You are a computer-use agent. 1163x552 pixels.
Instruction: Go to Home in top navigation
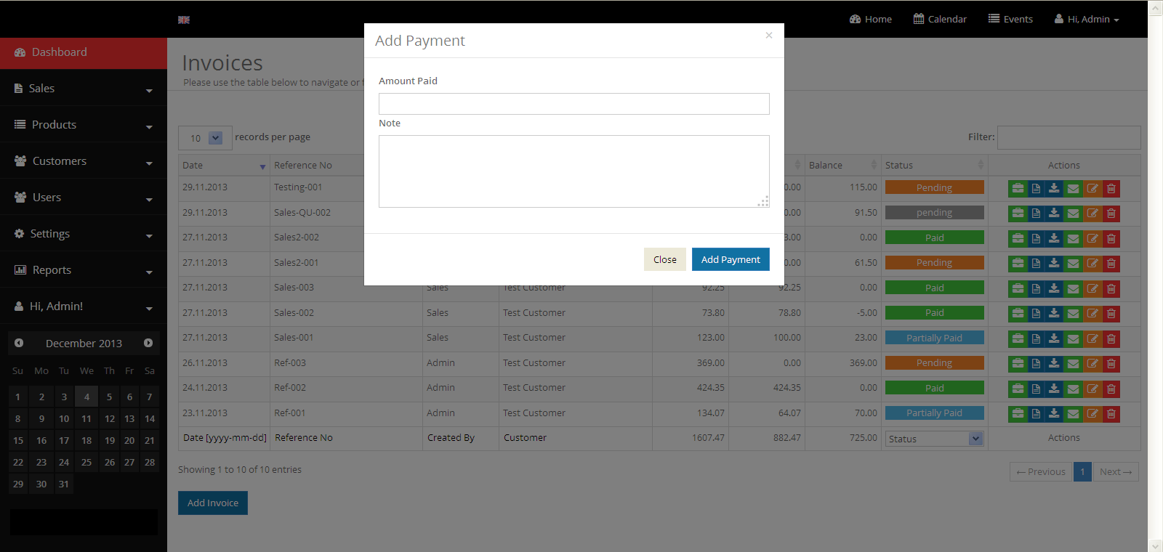pyautogui.click(x=870, y=19)
